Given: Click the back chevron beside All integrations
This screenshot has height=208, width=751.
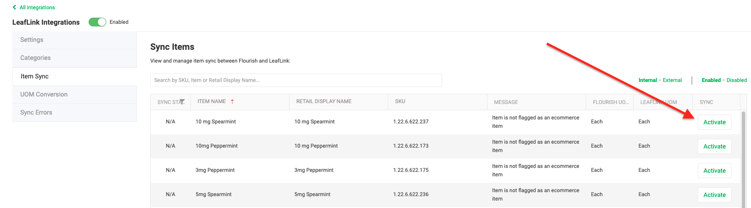Looking at the screenshot, I should [15, 7].
